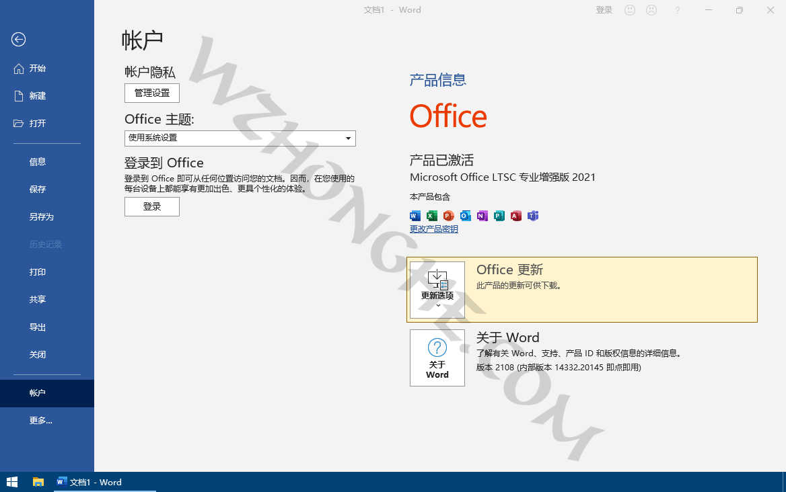Click the Teams product icon

tap(532, 216)
